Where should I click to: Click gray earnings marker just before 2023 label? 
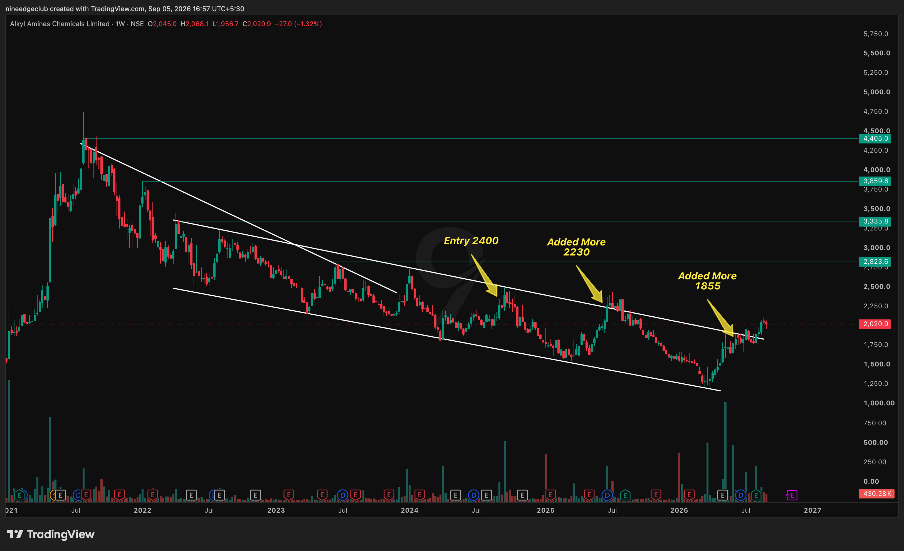tap(255, 495)
